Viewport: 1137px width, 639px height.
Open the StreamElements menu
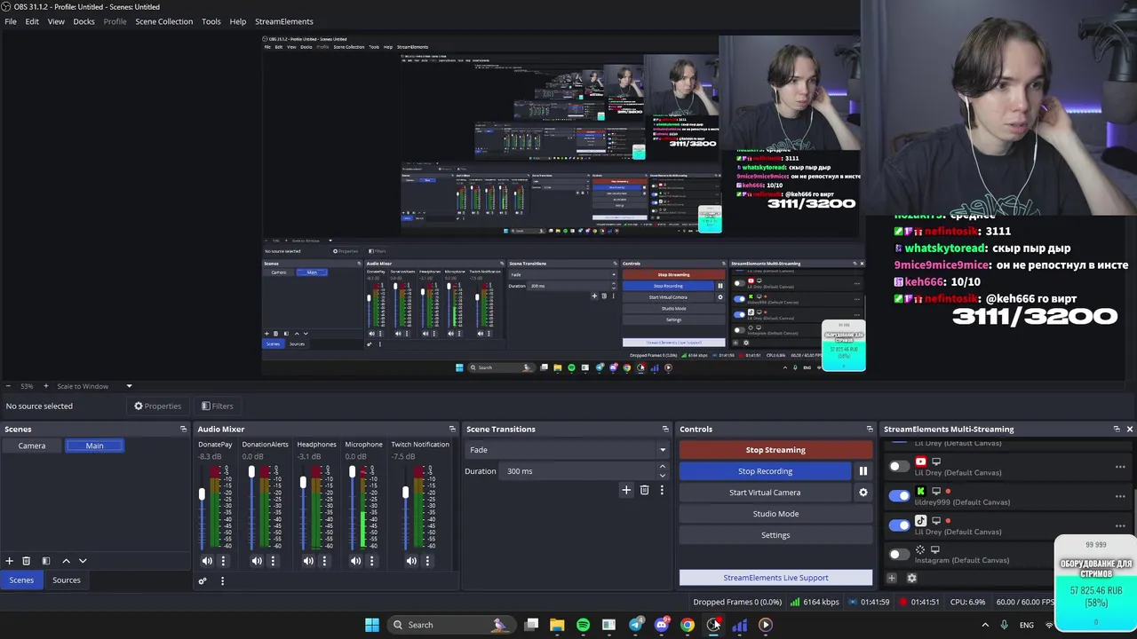tap(283, 21)
